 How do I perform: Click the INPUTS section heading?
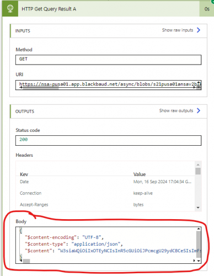point(23,31)
